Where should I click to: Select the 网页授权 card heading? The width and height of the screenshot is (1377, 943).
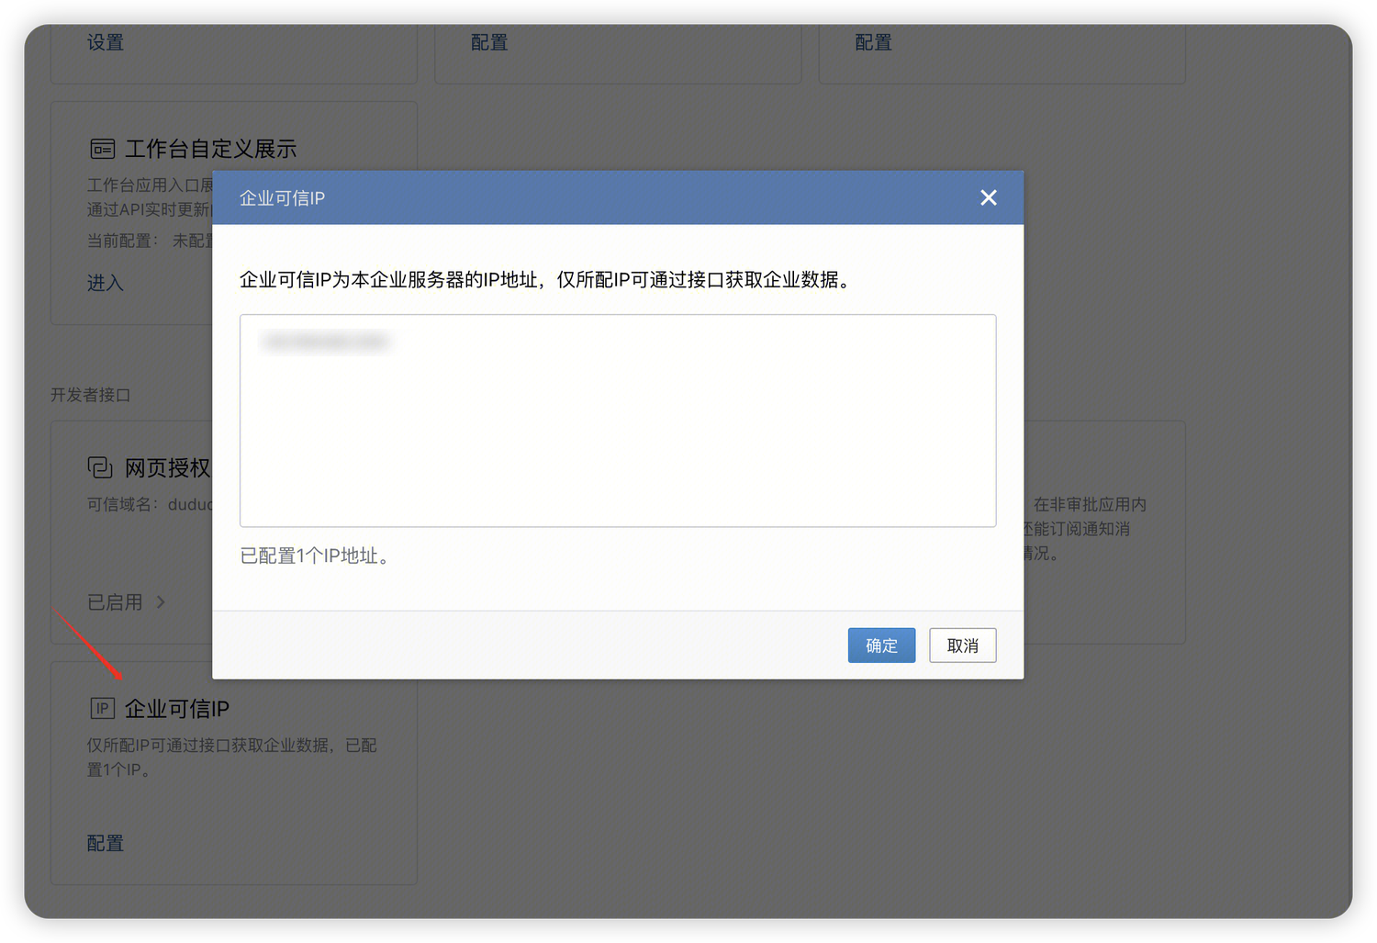[168, 468]
